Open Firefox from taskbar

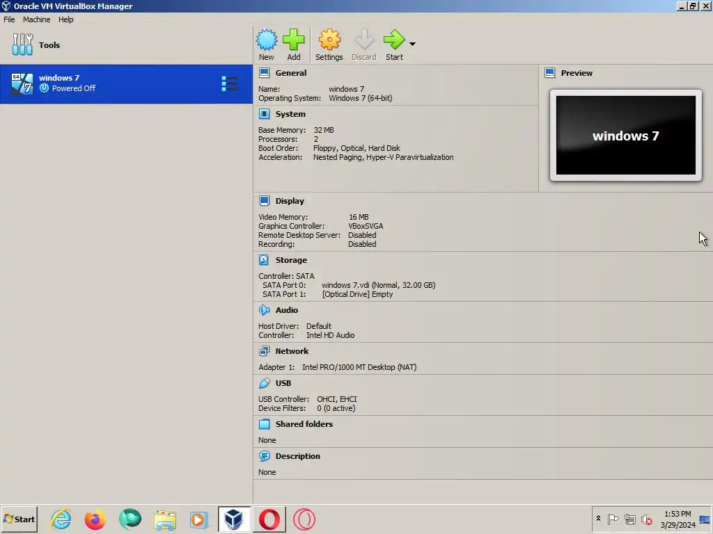point(95,519)
